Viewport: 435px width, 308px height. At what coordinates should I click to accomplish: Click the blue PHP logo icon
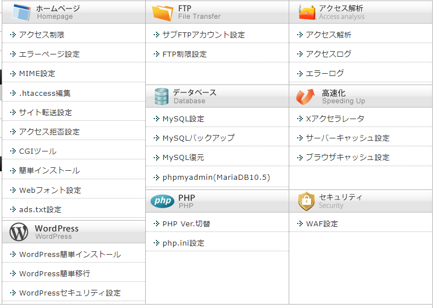tap(163, 201)
